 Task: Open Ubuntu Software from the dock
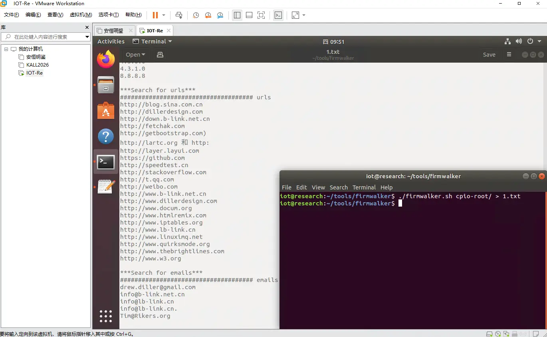click(106, 110)
